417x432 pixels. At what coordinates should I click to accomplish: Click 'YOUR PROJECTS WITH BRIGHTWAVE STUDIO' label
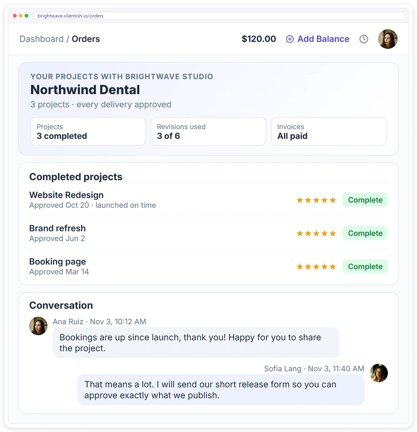click(122, 77)
